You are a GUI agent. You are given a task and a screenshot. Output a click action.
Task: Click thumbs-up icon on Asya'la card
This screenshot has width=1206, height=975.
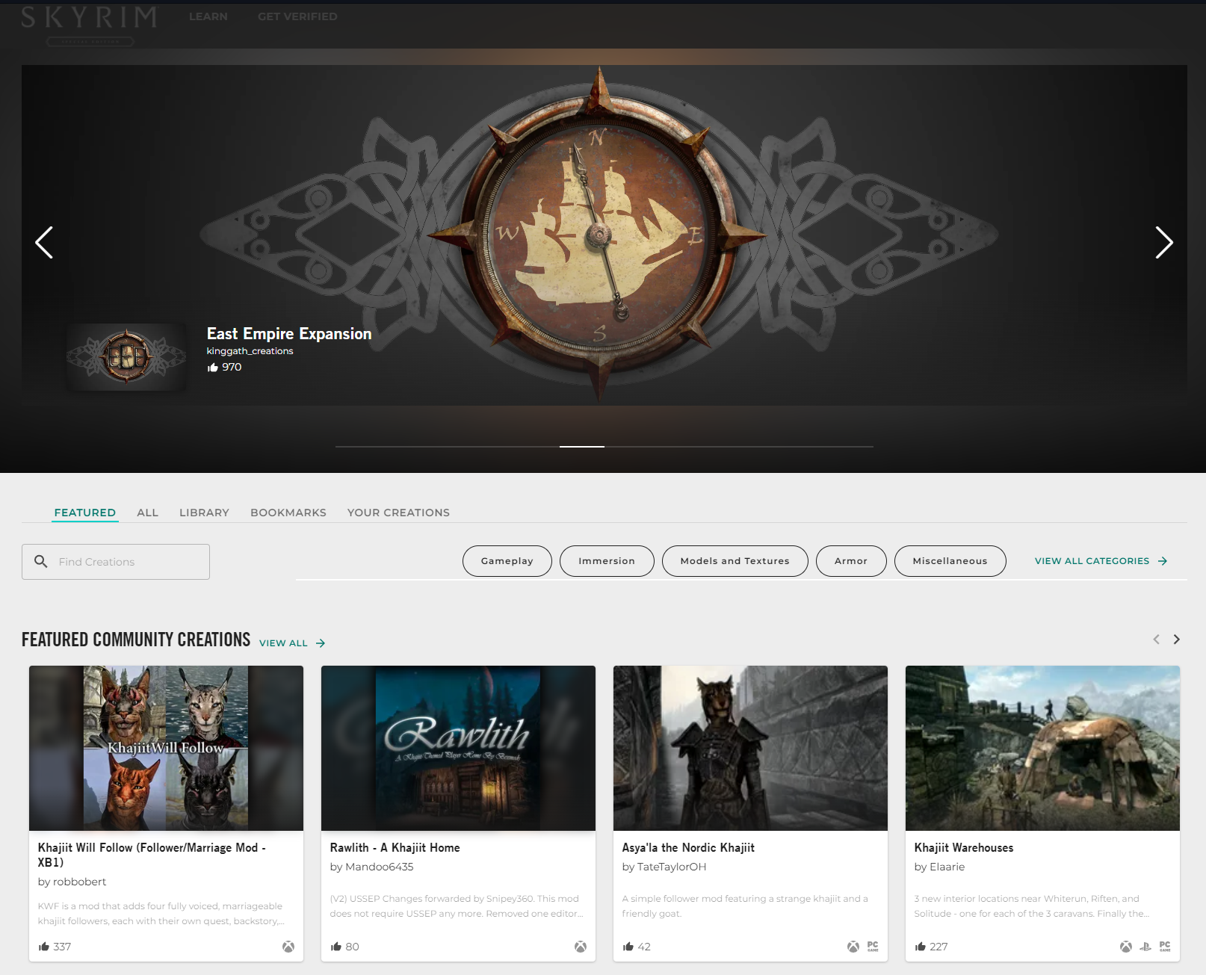pyautogui.click(x=628, y=947)
